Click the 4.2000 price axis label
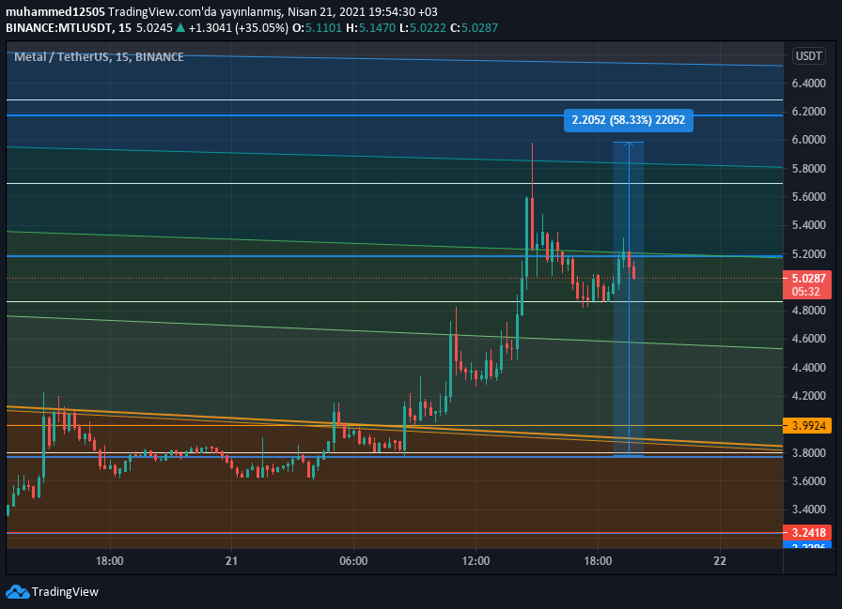Screen dimensions: 842x609 [808, 396]
